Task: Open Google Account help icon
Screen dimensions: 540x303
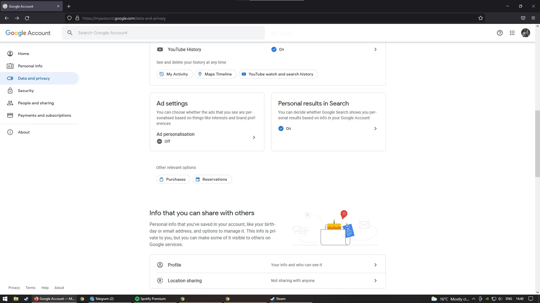Action: click(499, 33)
